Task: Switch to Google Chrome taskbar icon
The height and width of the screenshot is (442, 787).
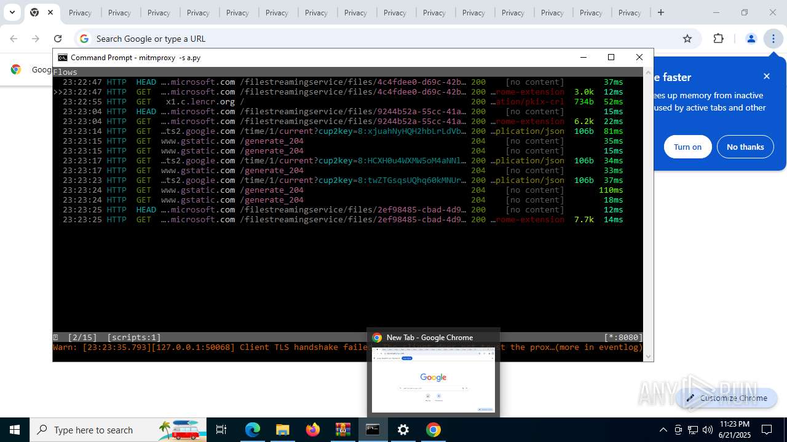Action: (x=433, y=430)
